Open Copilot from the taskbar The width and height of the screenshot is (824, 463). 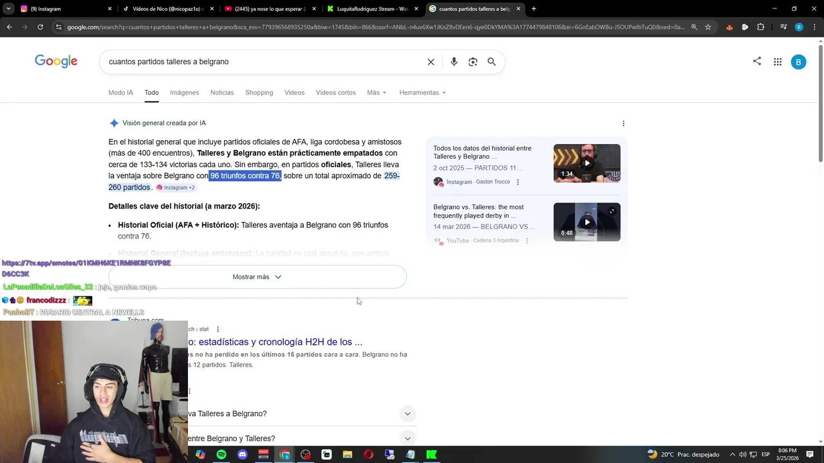(x=200, y=455)
